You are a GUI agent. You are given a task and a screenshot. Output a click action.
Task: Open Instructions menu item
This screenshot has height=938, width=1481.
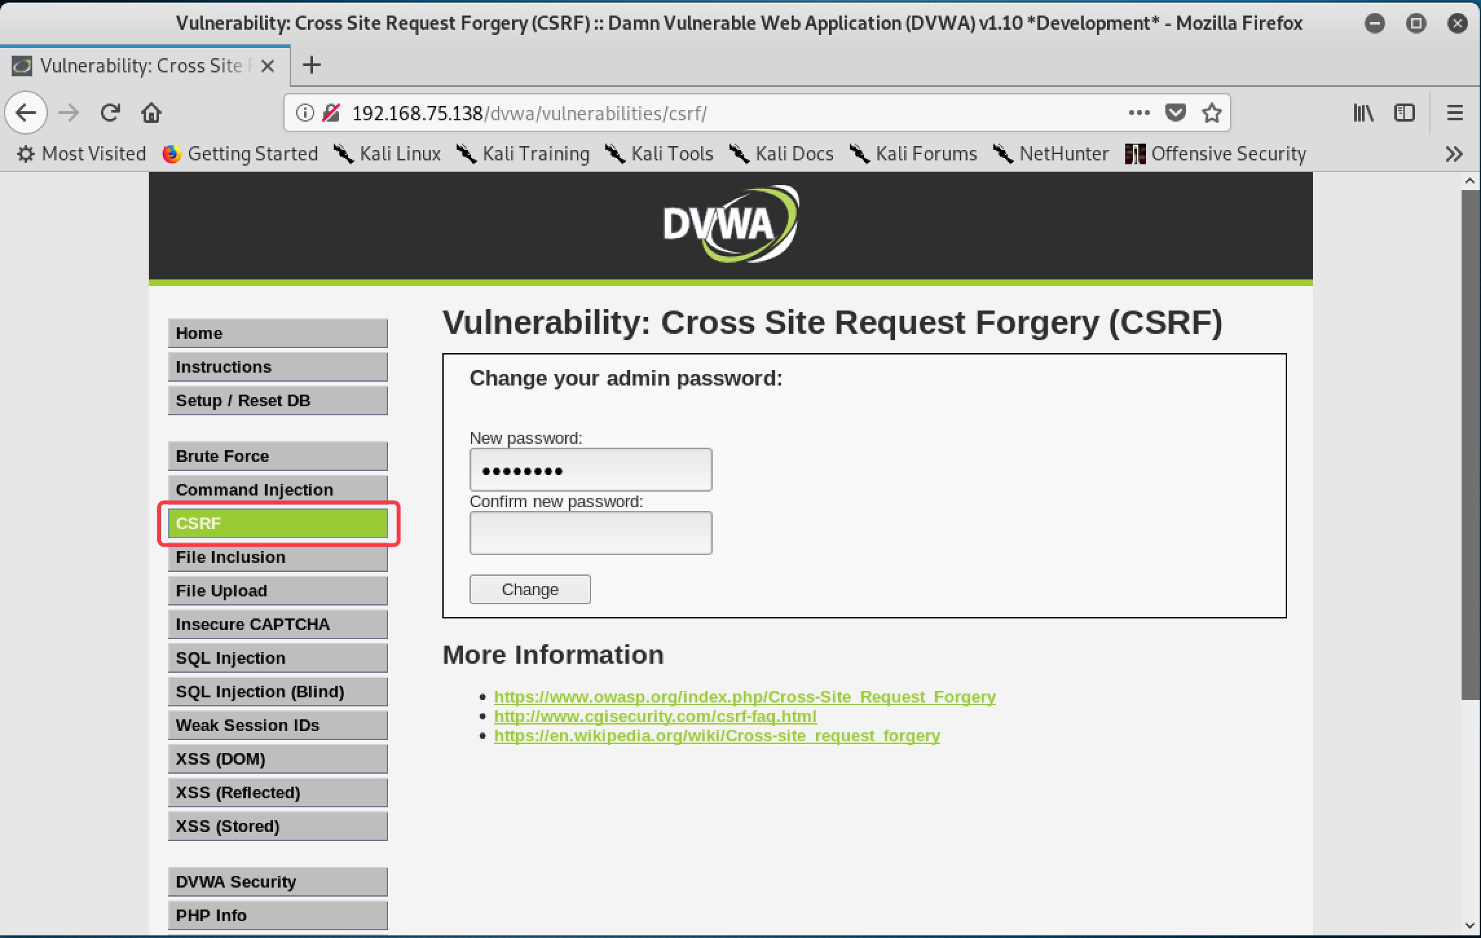[278, 367]
